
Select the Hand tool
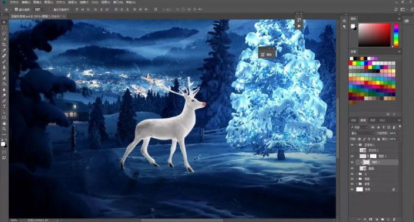(4, 123)
